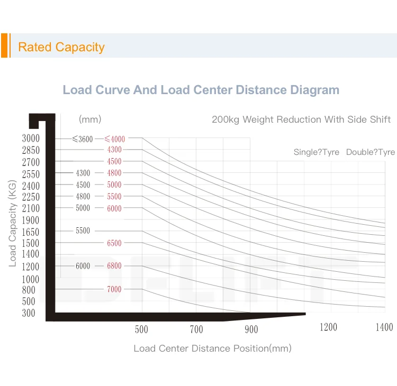397x386 pixels.
Task: Select the red 6800 height value
Action: (x=114, y=266)
